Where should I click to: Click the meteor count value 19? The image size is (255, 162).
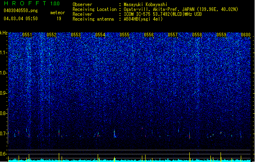59,19
